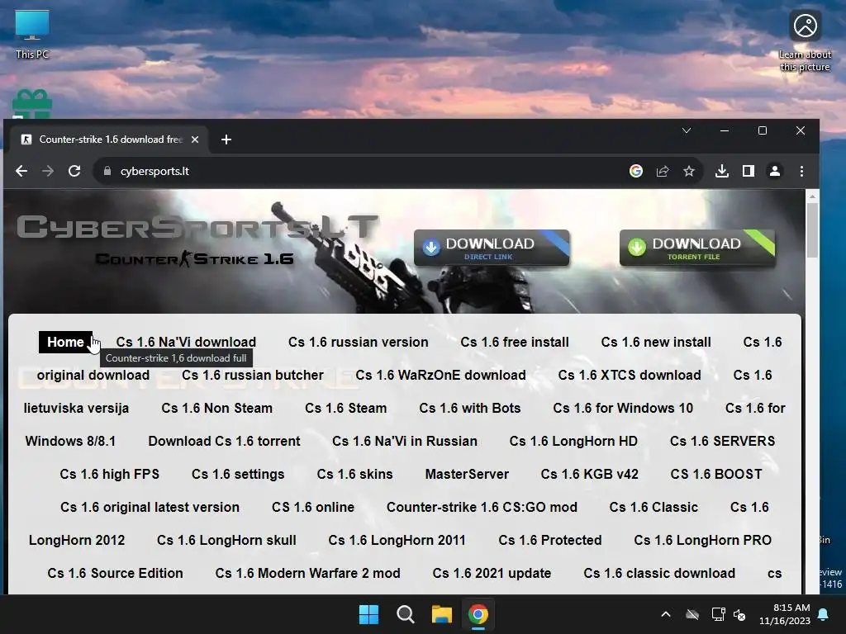The height and width of the screenshot is (634, 846).
Task: Open Cs 1.6 russian version link
Action: 359,342
